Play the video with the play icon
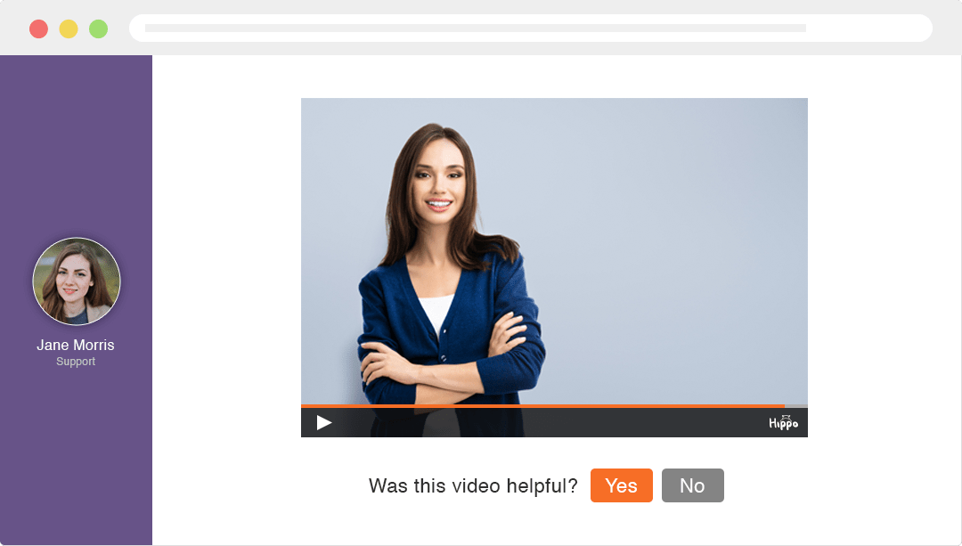This screenshot has height=546, width=962. click(324, 422)
